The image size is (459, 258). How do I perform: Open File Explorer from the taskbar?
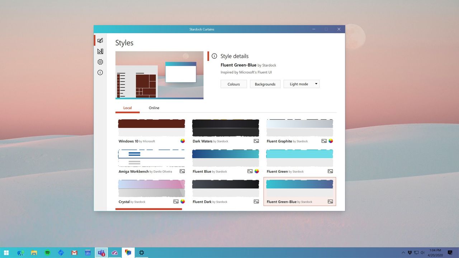pos(34,253)
